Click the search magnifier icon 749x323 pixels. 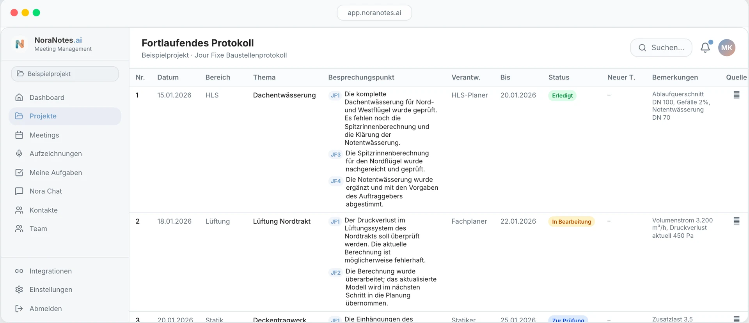[642, 48]
